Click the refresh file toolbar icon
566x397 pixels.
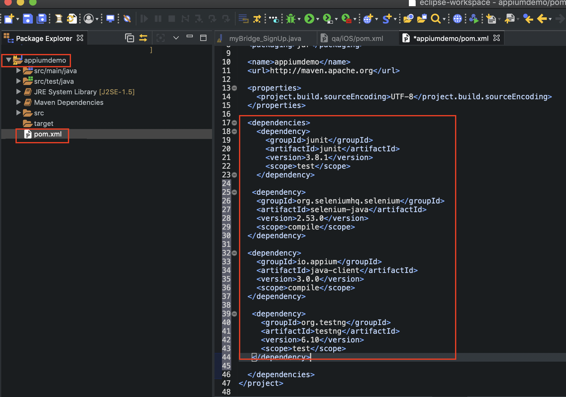click(x=72, y=19)
